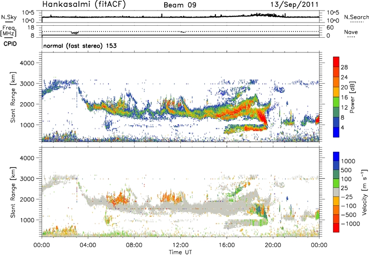The width and height of the screenshot is (369, 255).
Task: Click the 1000 label on the Velocity colorbar
Action: click(348, 161)
